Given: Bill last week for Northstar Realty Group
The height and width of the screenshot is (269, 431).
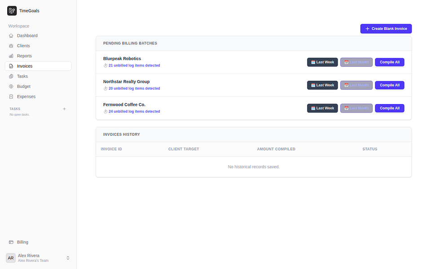Looking at the screenshot, I should [322, 85].
